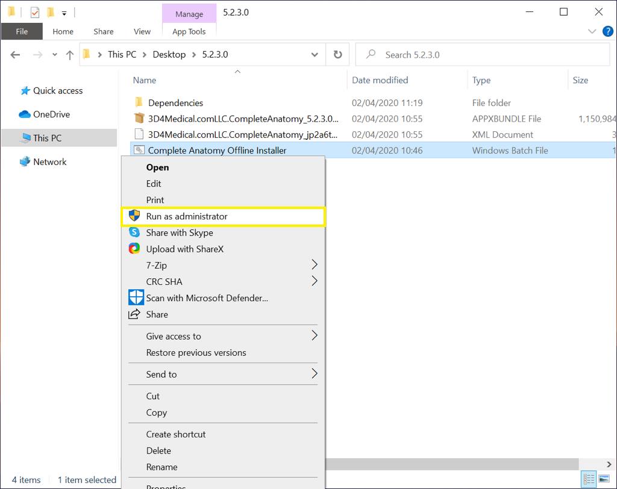Select This PC in navigation pane
The image size is (617, 489).
[x=59, y=138]
